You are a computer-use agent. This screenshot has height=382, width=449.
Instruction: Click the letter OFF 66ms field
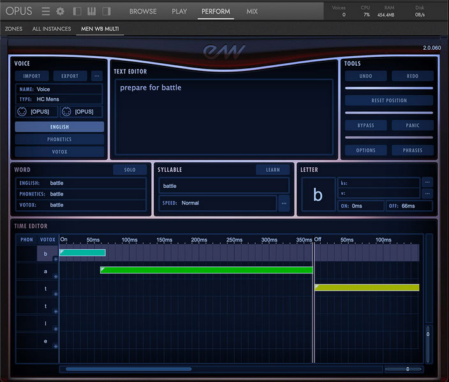coord(409,206)
